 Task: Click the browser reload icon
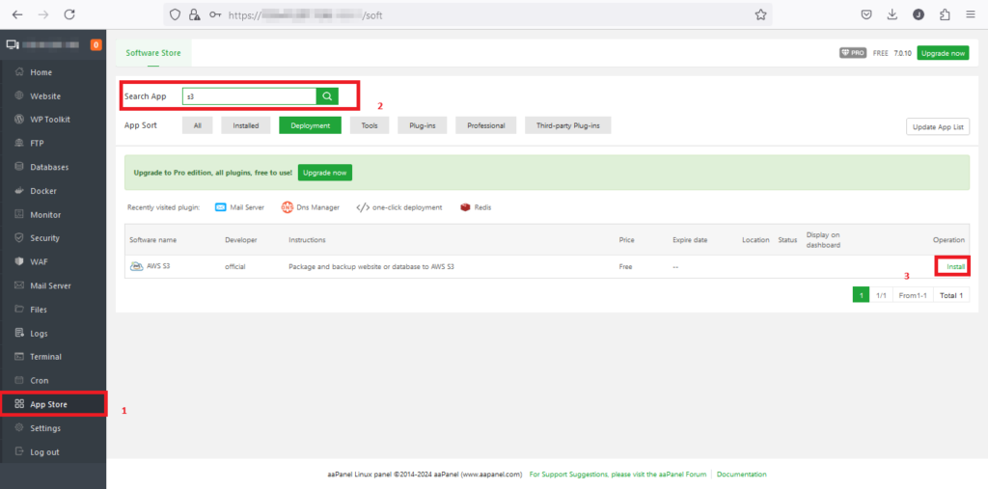coord(69,14)
